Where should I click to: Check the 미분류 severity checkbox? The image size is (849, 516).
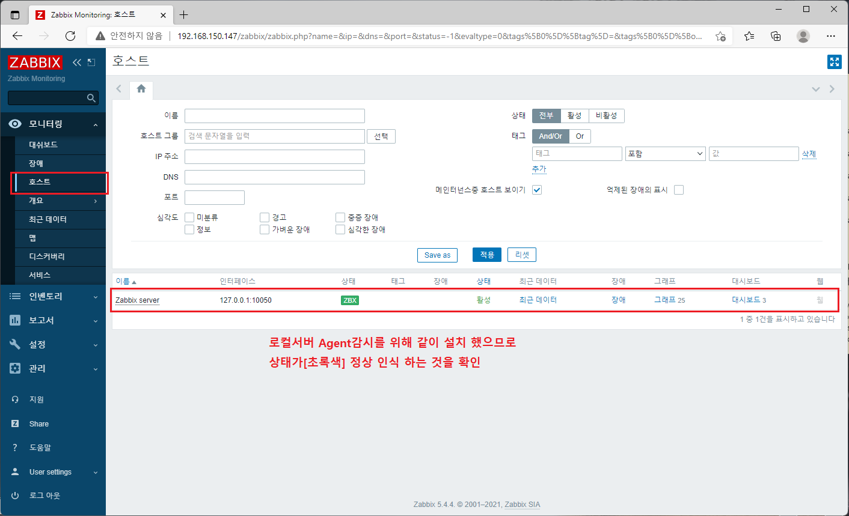pyautogui.click(x=189, y=217)
